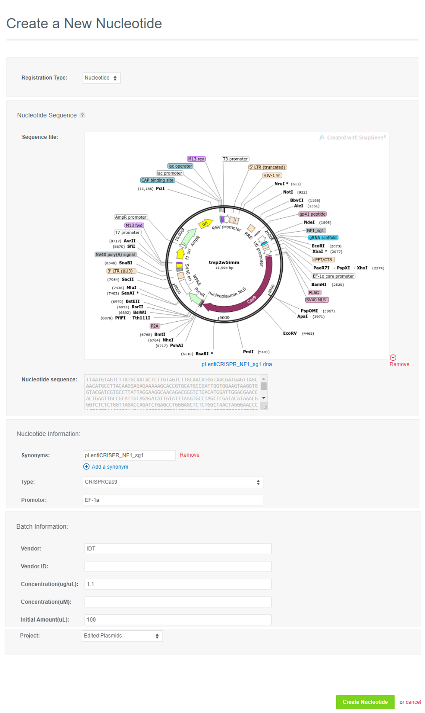The image size is (425, 713).
Task: Click the M13 rev label on the map
Action: 196,159
